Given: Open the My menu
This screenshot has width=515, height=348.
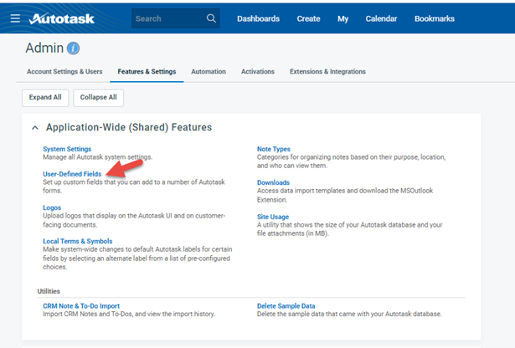Looking at the screenshot, I should pyautogui.click(x=342, y=18).
